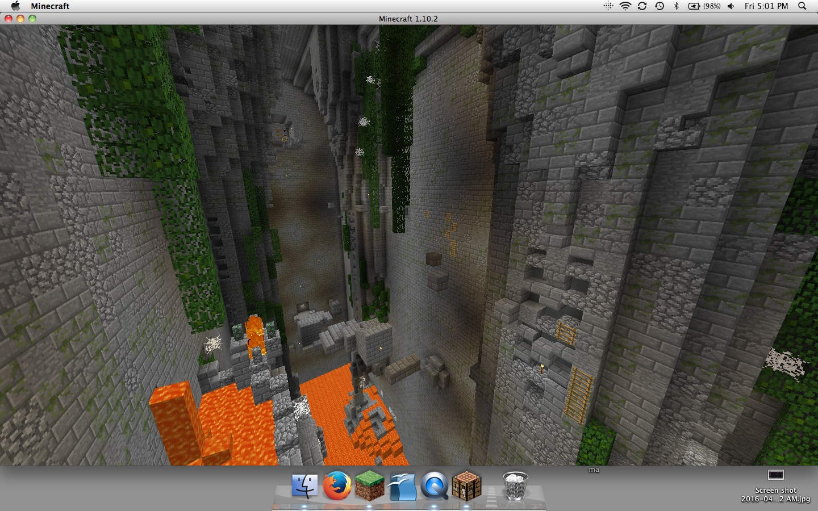Viewport: 818px width, 511px height.
Task: Click the Wi-Fi status icon
Action: 625,6
